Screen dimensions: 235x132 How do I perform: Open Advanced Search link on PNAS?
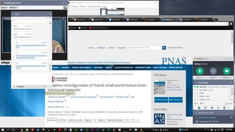176,48
